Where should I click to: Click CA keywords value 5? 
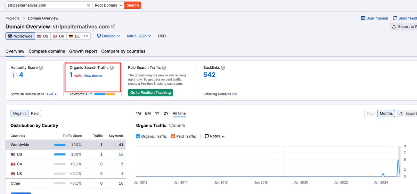122,164
